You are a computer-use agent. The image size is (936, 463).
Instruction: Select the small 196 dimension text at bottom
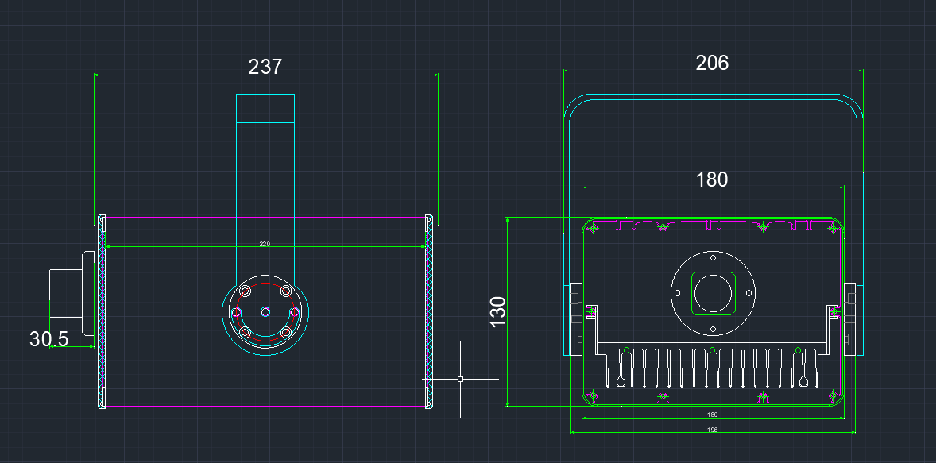[x=712, y=430]
